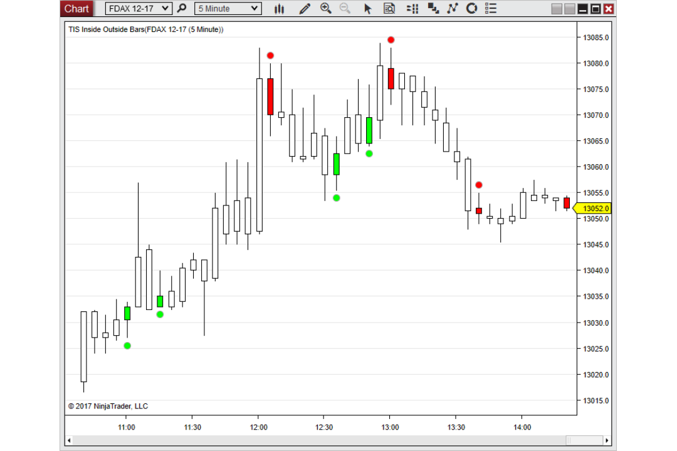This screenshot has width=677, height=451.
Task: Click the red dot above the 12:05 red bar
Action: (x=270, y=56)
